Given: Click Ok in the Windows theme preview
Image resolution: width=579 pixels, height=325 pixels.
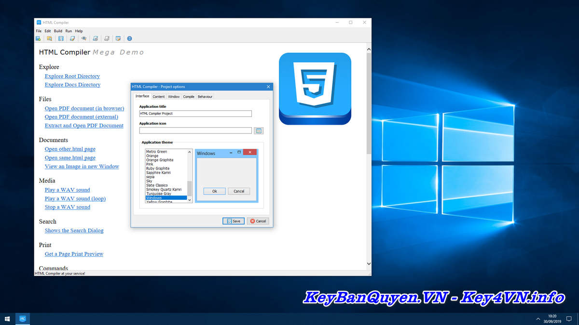Looking at the screenshot, I should pyautogui.click(x=215, y=191).
